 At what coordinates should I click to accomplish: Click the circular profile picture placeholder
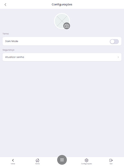(x=62, y=21)
